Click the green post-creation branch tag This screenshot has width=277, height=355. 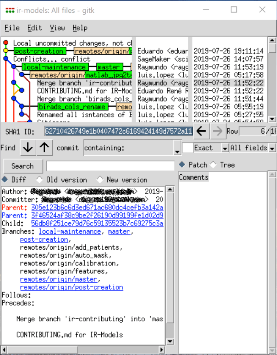[39, 51]
